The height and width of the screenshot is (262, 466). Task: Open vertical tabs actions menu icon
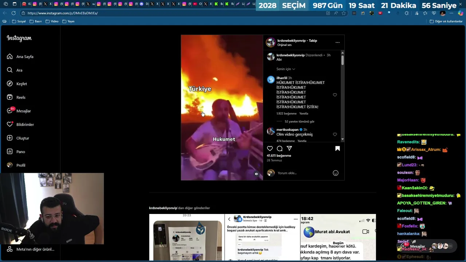coord(14,4)
